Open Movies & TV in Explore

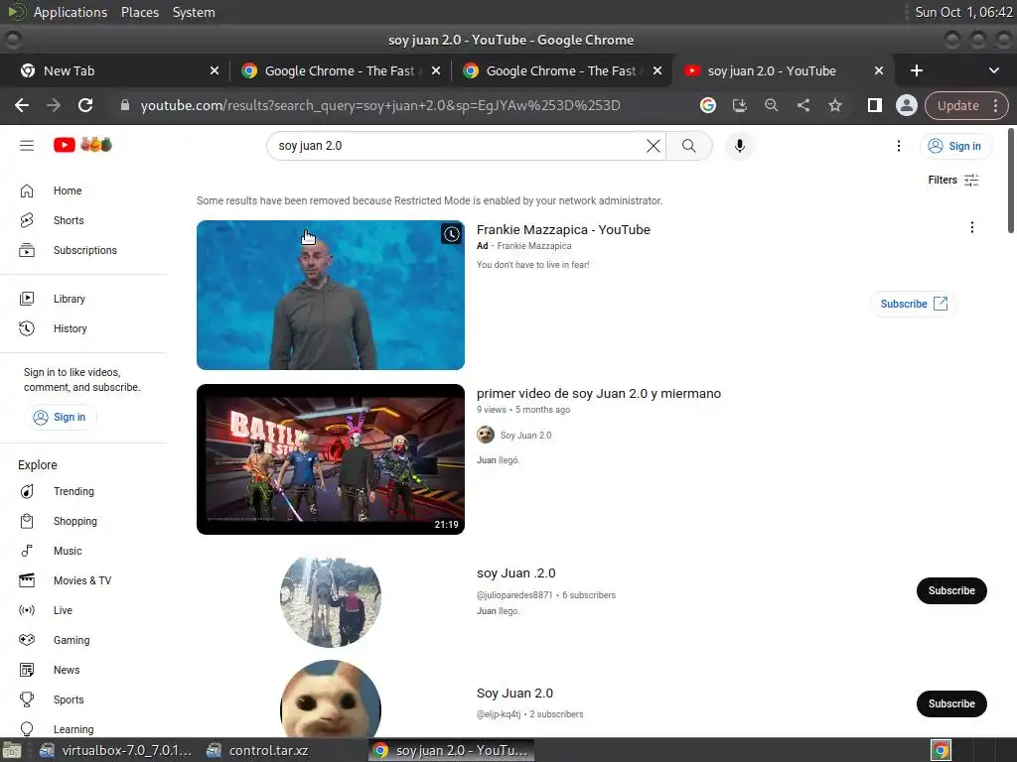click(x=81, y=580)
